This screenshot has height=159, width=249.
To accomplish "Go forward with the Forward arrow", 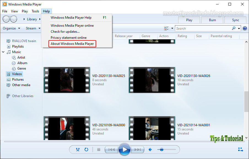I will 14,19.
